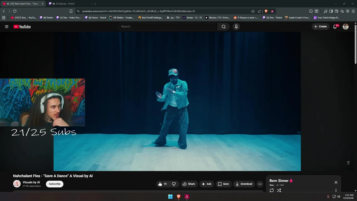Image resolution: width=357 pixels, height=201 pixels.
Task: Save video to a playlist
Action: tap(223, 184)
